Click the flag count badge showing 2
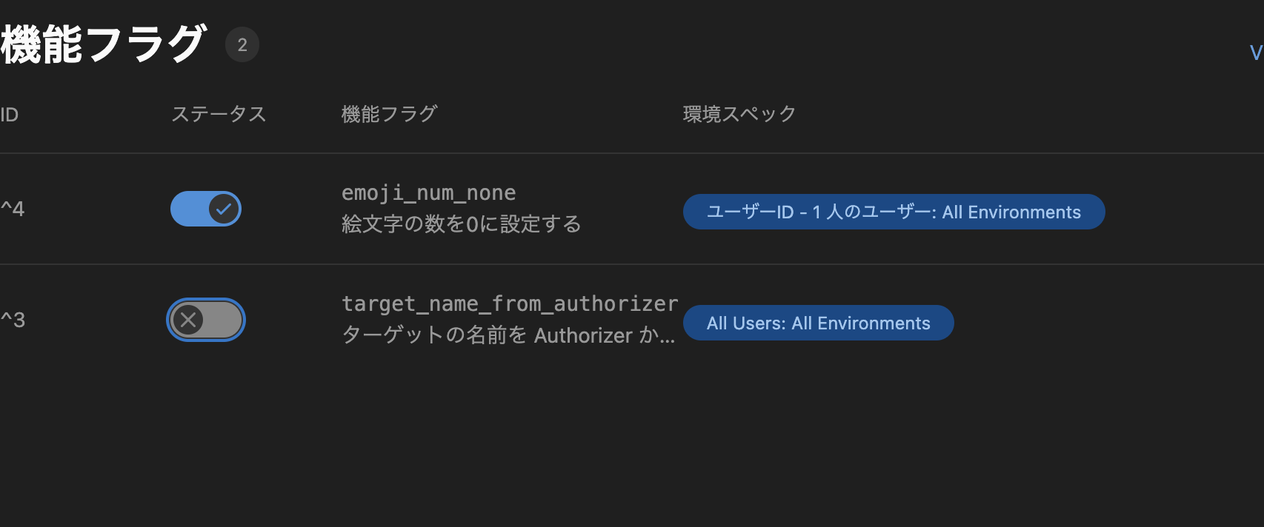 (x=242, y=44)
